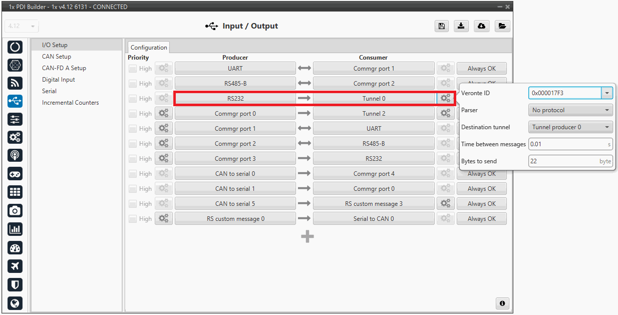Open gear settings for Commgr port 0 producer
This screenshot has height=315, width=618.
point(164,114)
